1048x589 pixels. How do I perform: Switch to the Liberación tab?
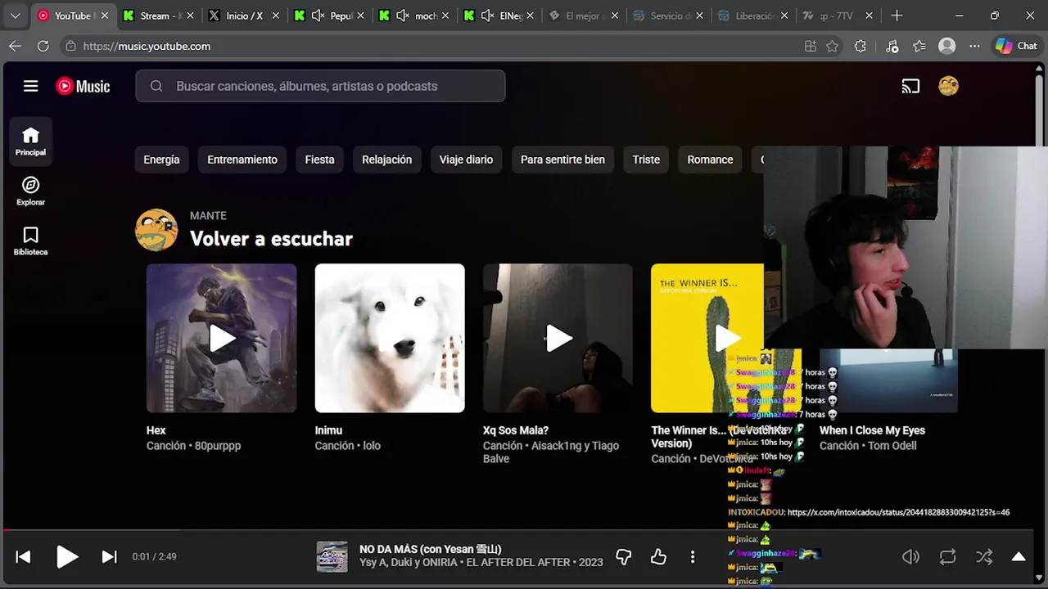tap(755, 16)
